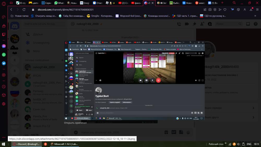
Task: Switch to the VK Новос browser tab
Action: (x=187, y=3)
